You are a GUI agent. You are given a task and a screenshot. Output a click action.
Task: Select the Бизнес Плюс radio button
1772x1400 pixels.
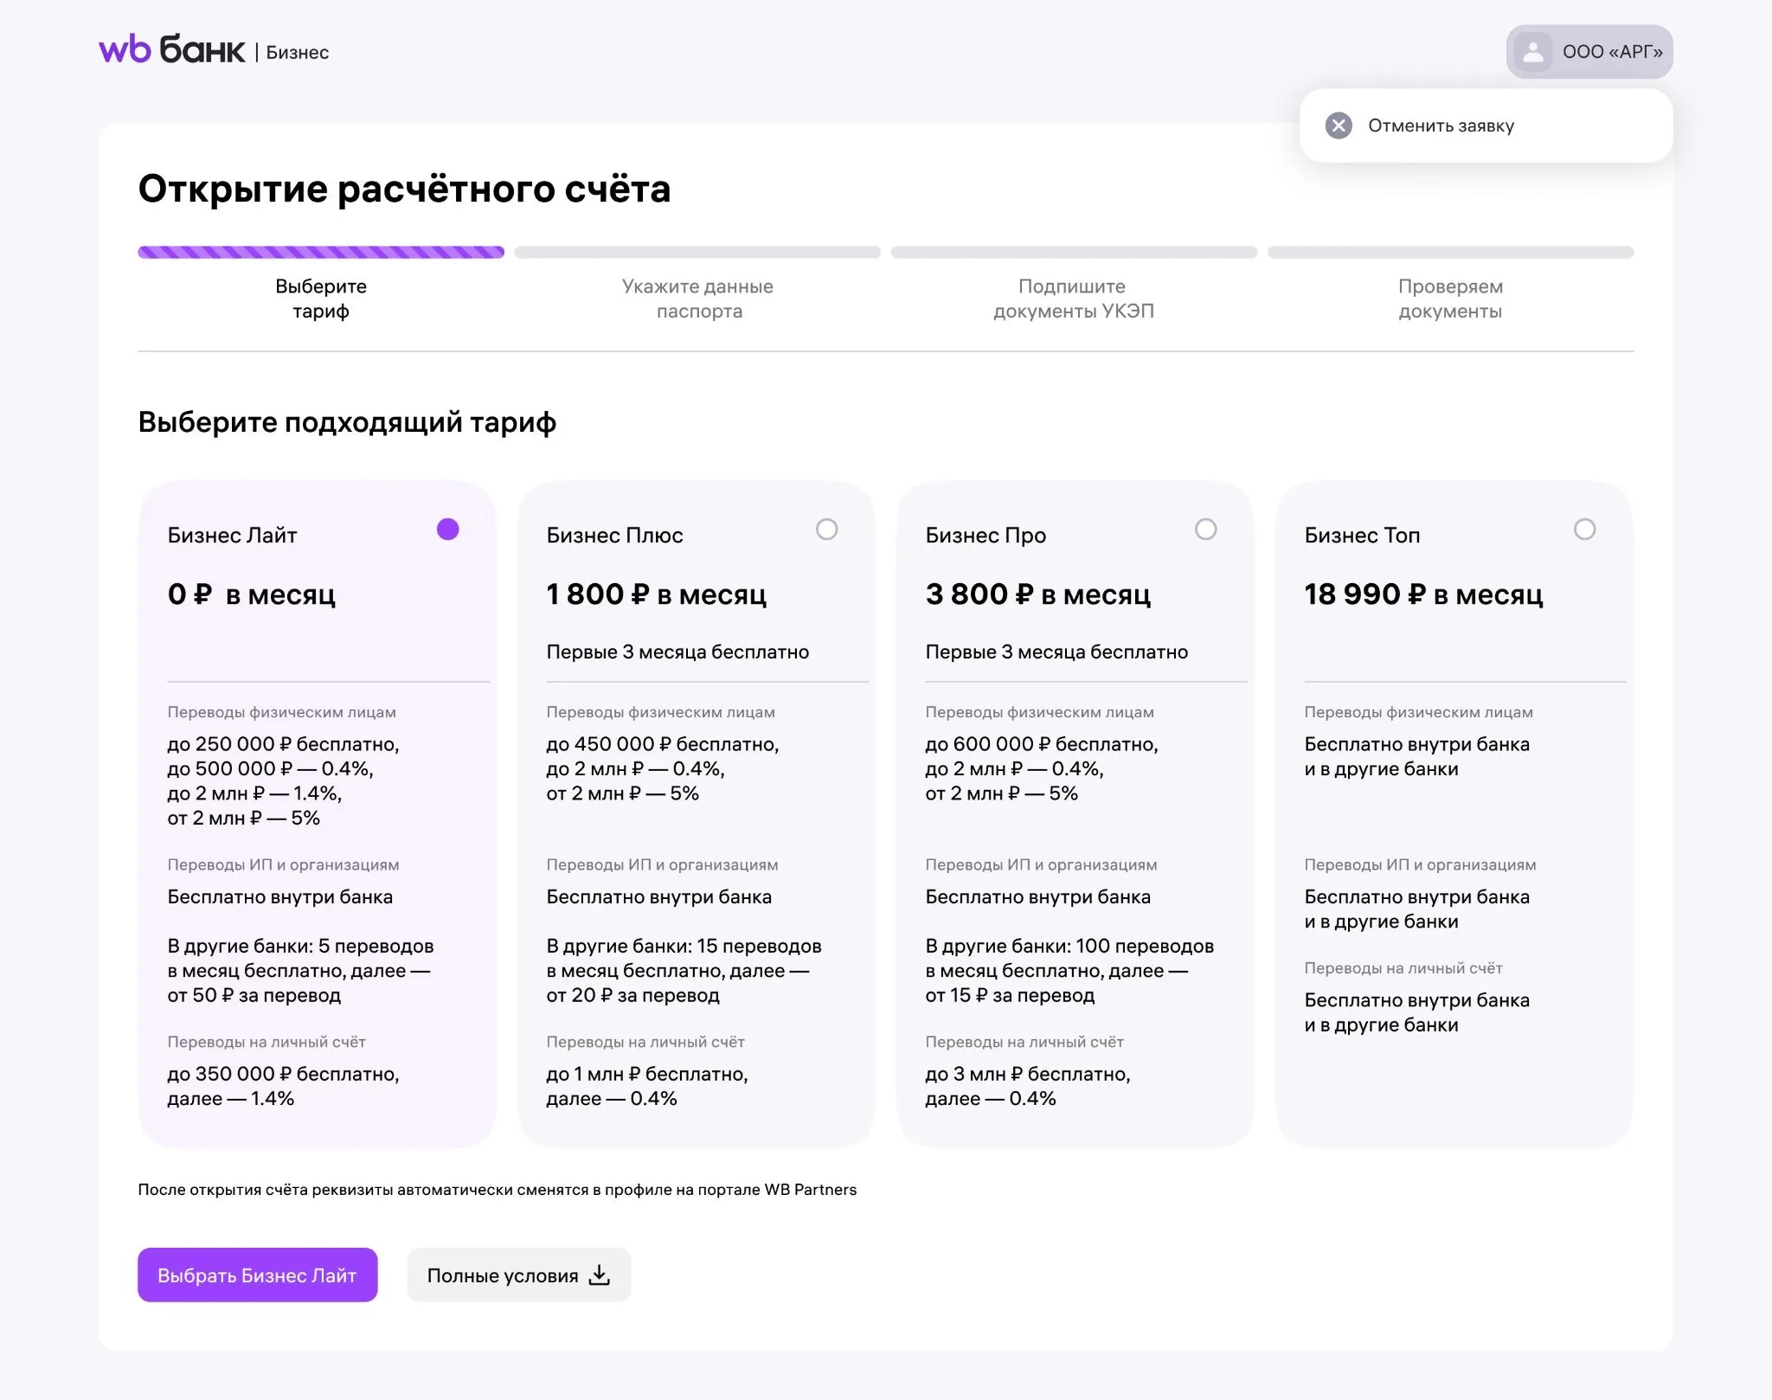coord(826,529)
